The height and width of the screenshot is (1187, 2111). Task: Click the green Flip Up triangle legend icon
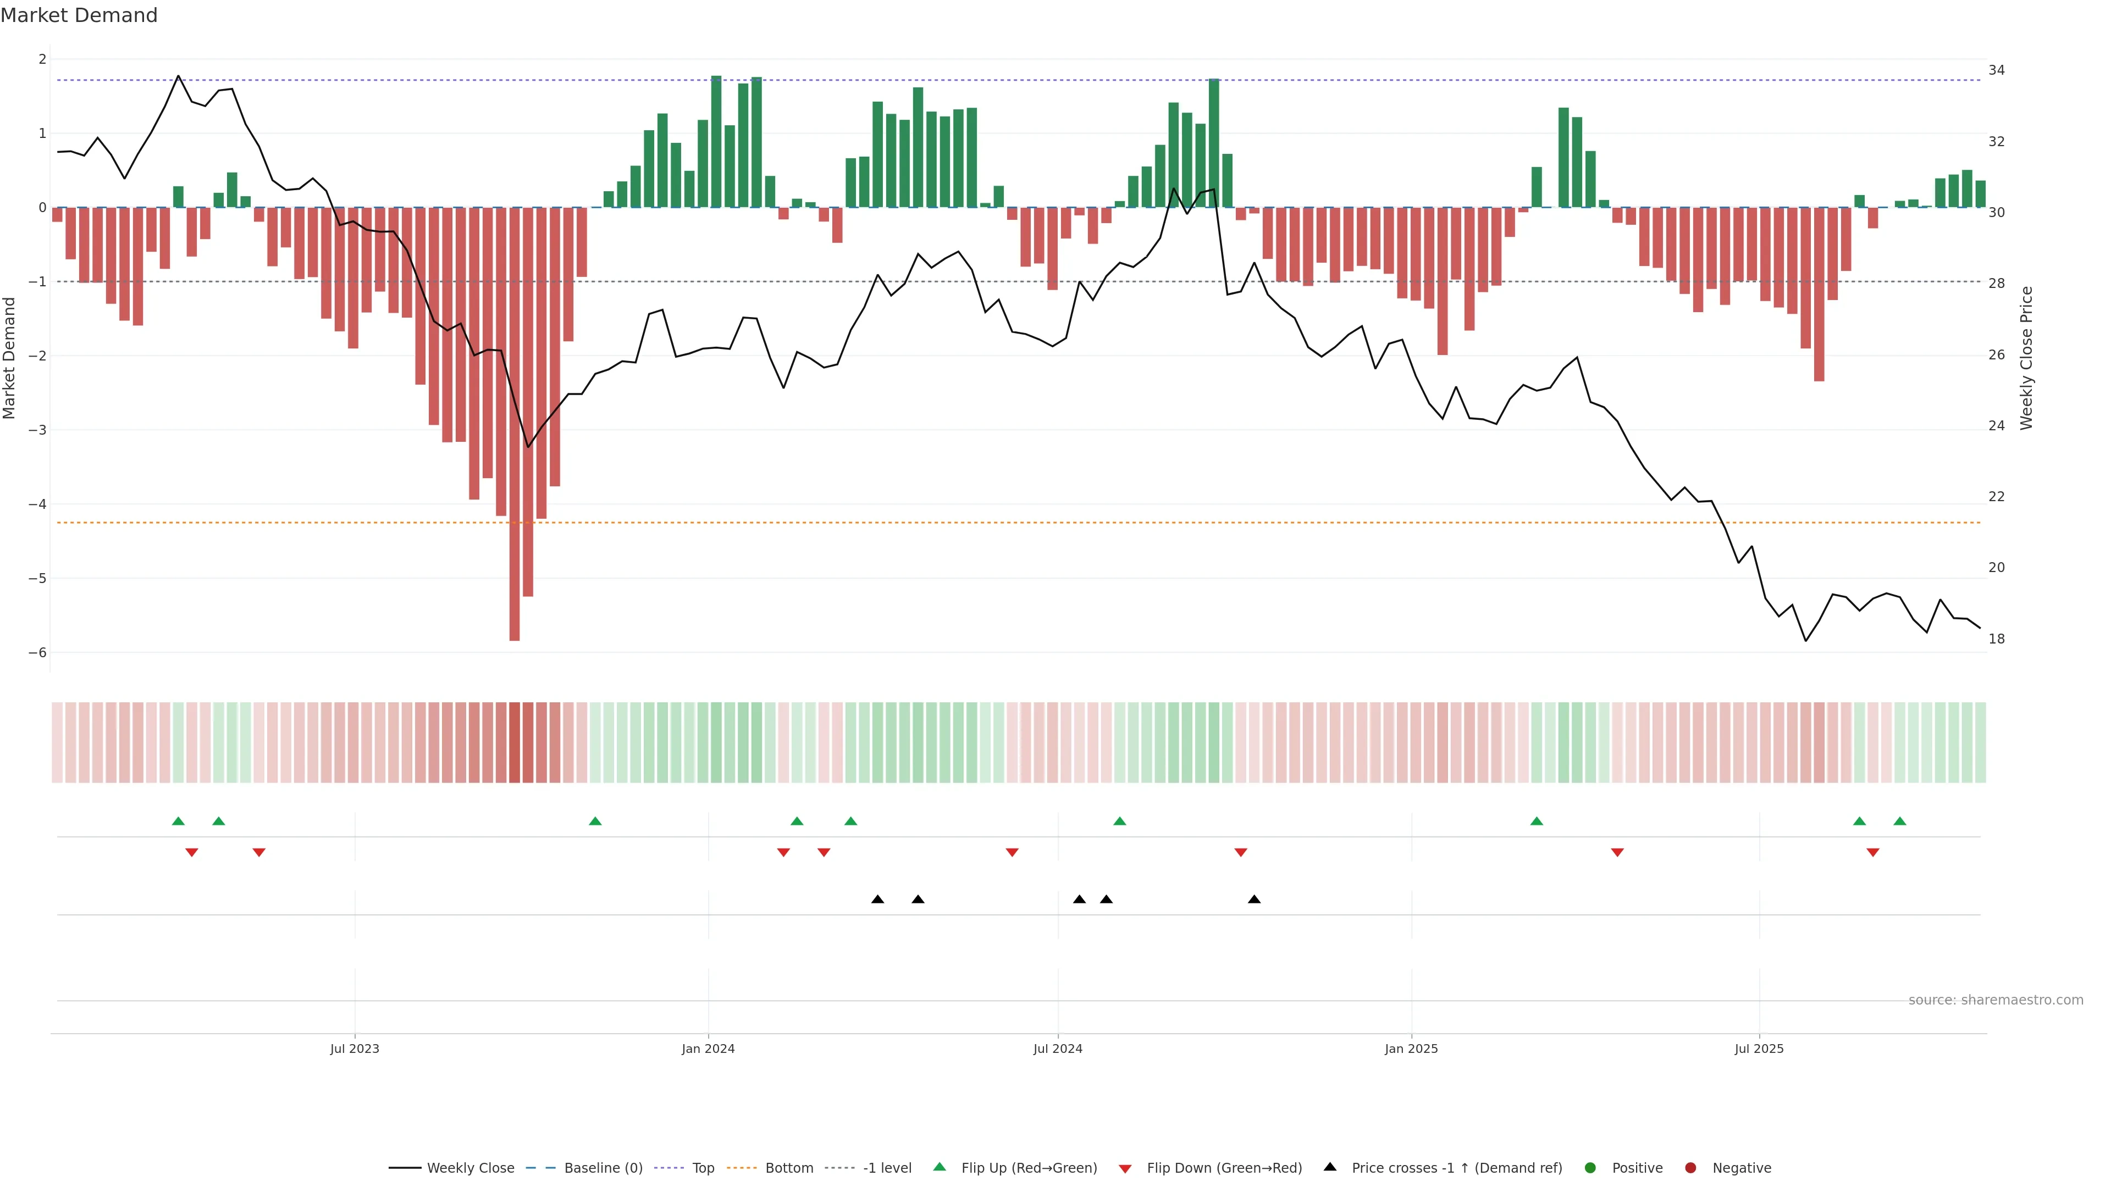pos(939,1167)
